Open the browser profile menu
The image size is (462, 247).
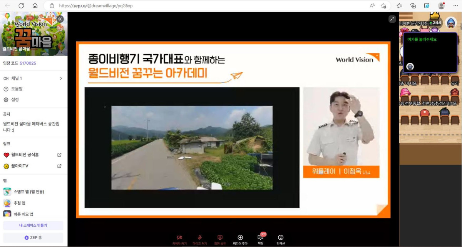point(441,6)
